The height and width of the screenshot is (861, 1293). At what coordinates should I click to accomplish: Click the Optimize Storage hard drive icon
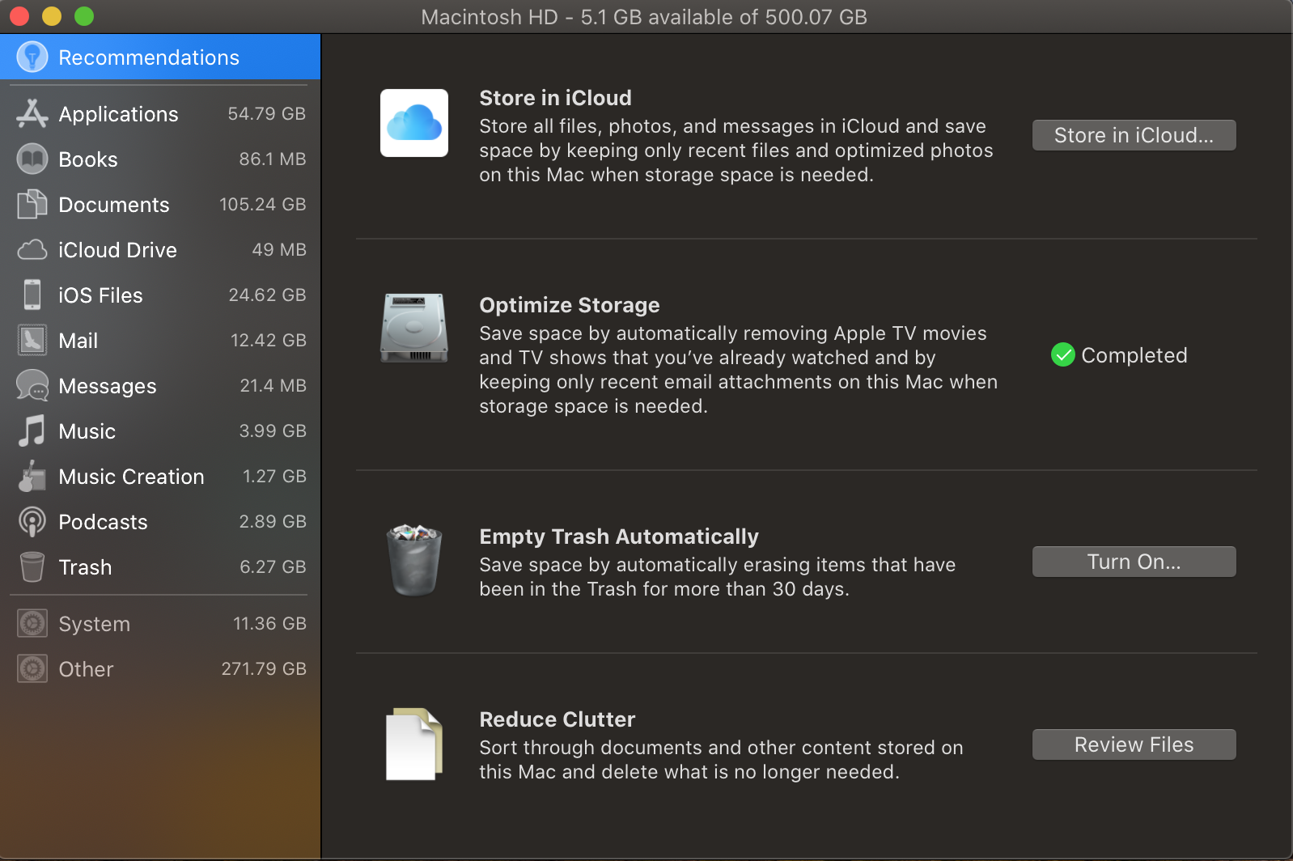[414, 328]
